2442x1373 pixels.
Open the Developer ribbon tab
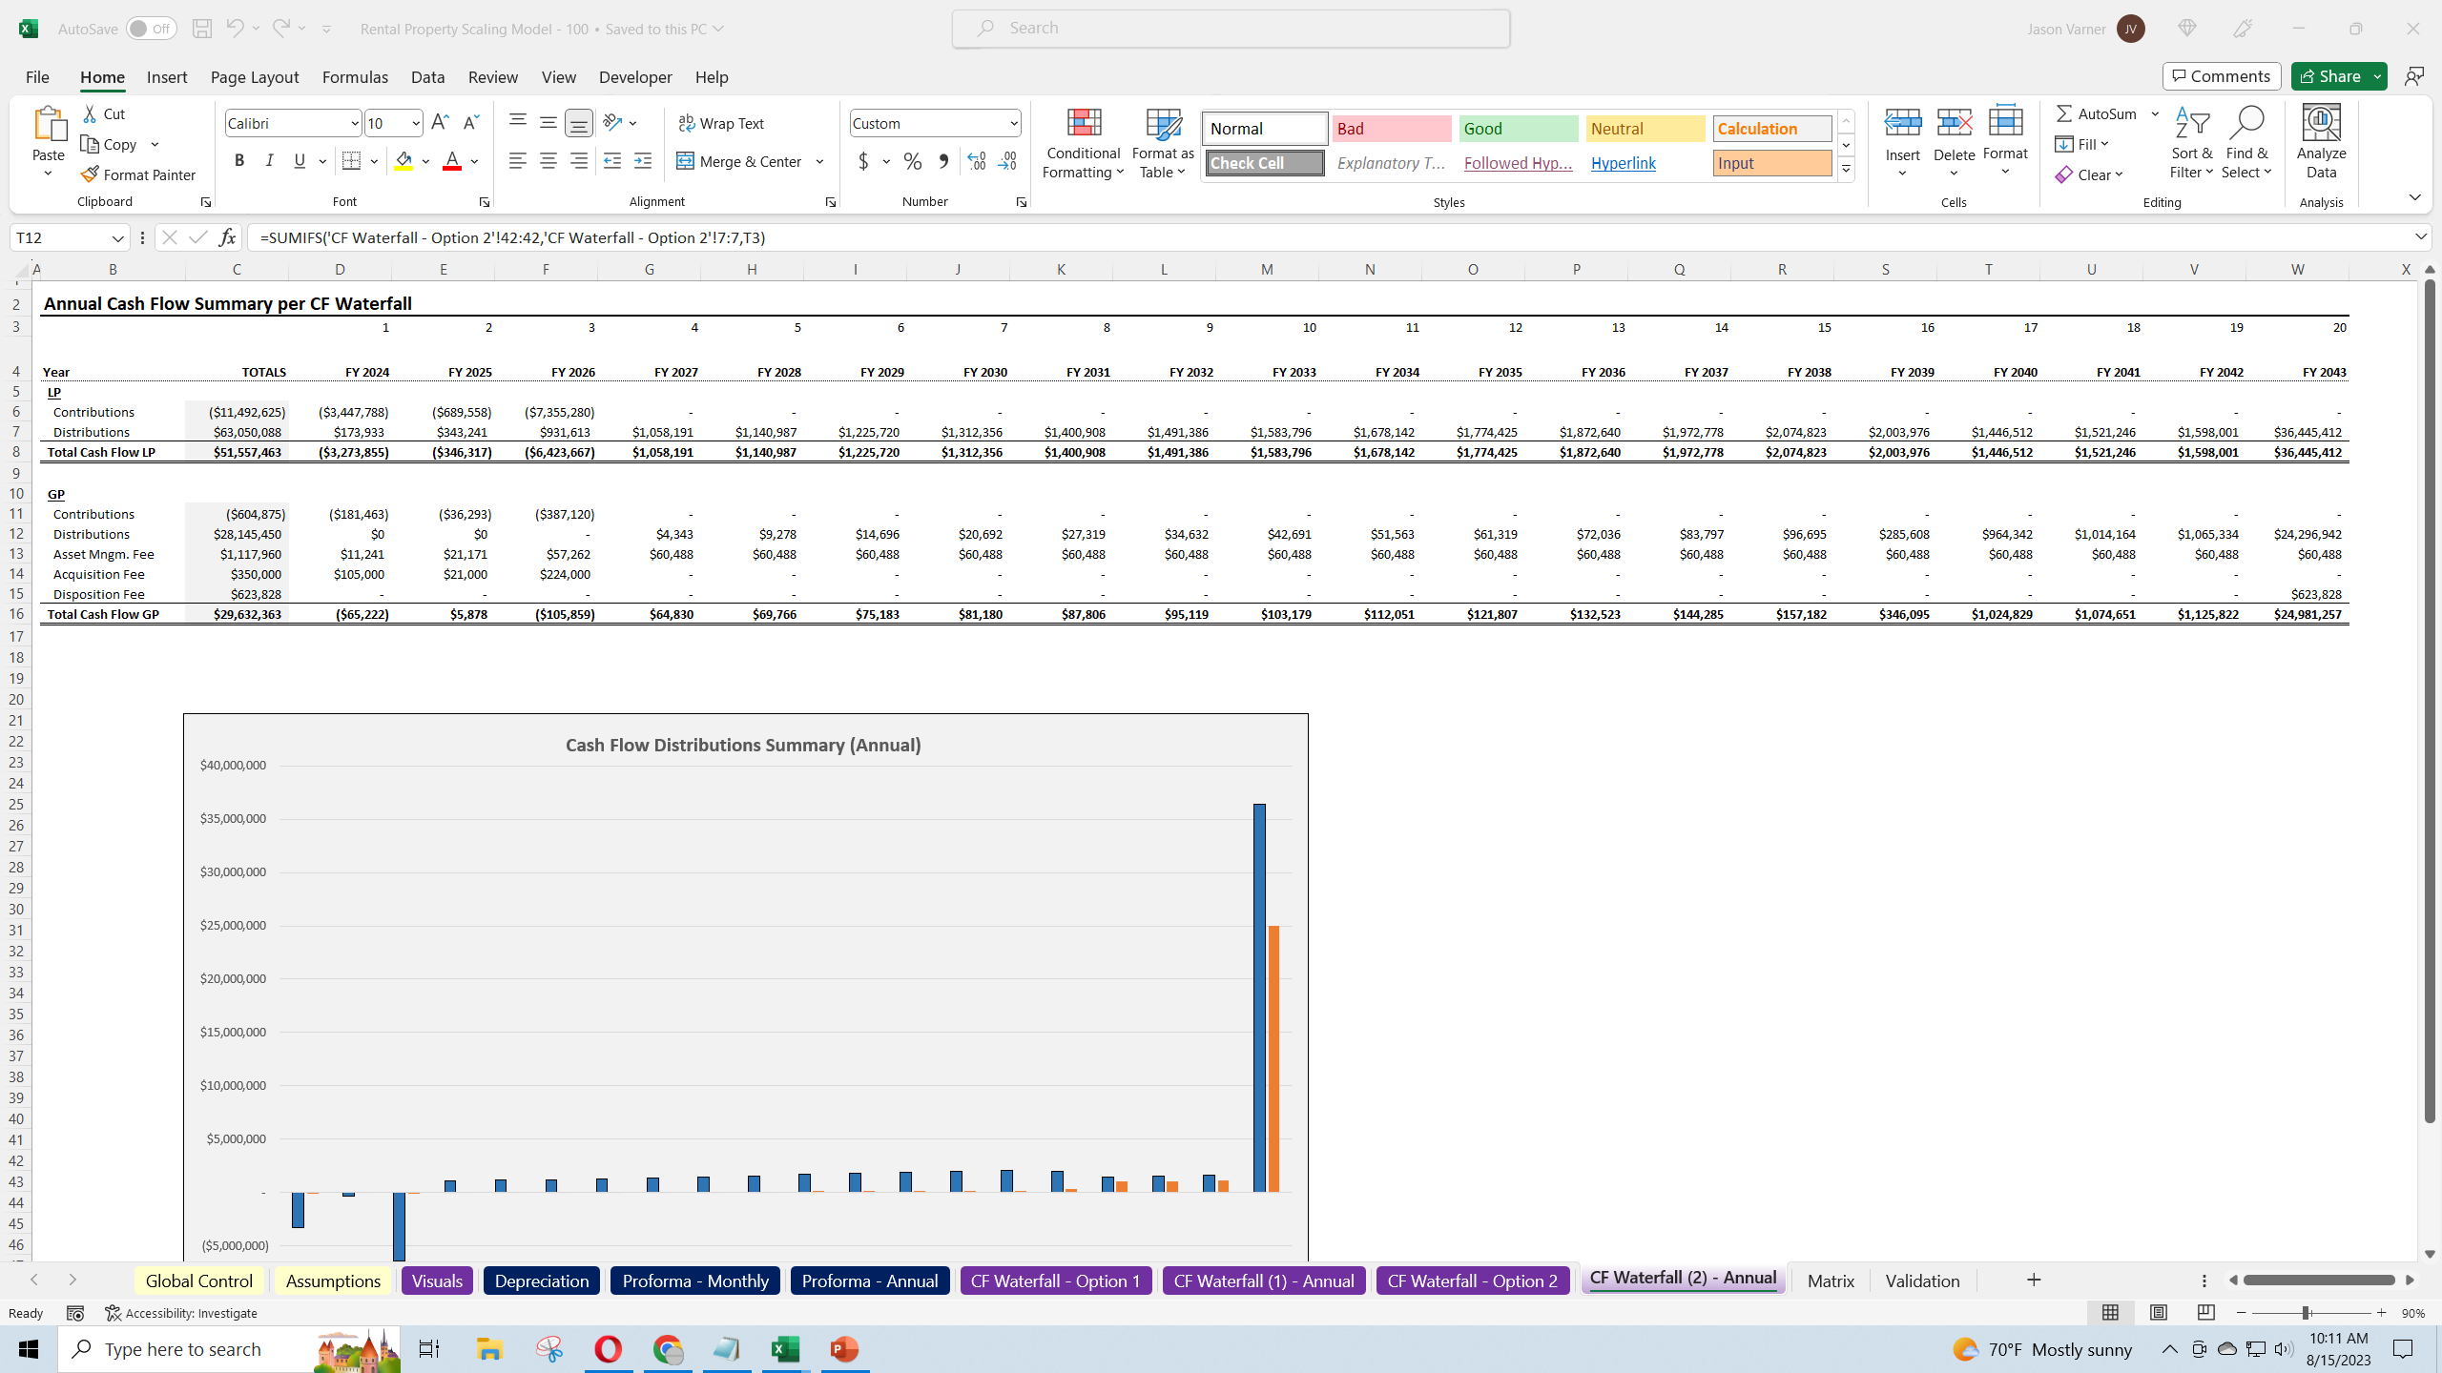click(635, 77)
